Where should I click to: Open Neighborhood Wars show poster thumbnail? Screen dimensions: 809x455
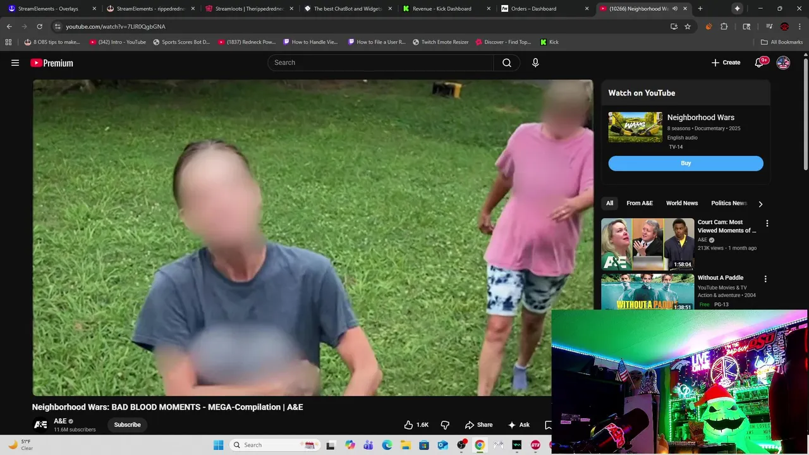click(x=635, y=127)
